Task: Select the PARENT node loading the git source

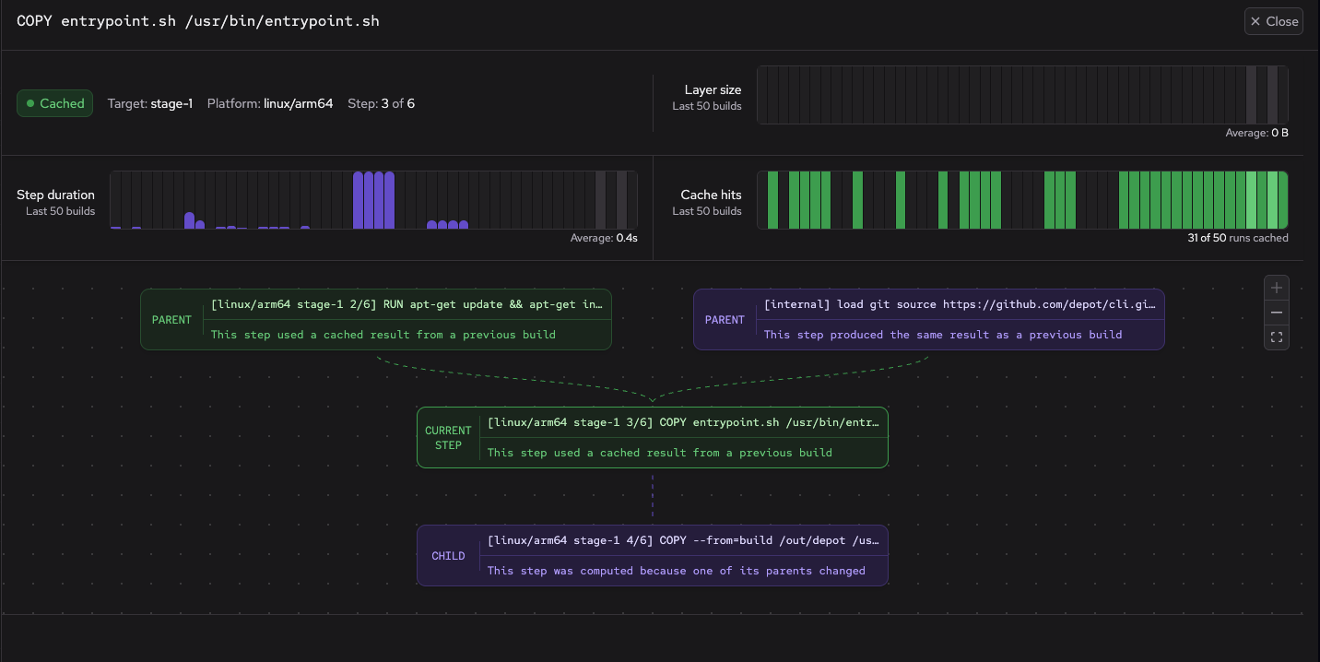Action: (x=928, y=319)
